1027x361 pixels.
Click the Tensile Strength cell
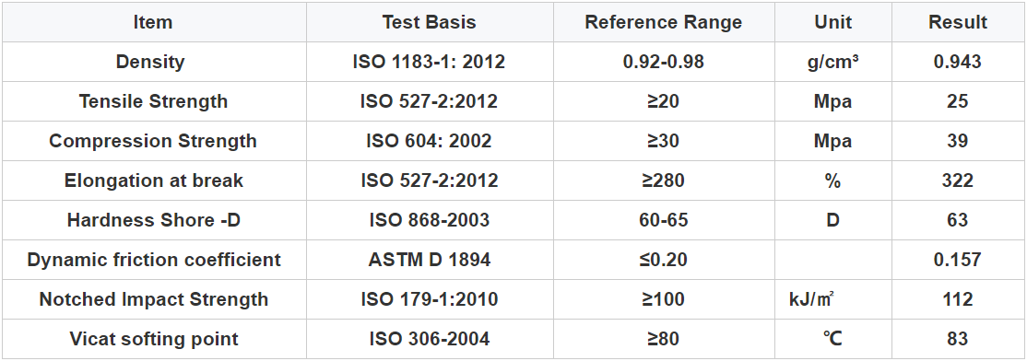tap(153, 101)
